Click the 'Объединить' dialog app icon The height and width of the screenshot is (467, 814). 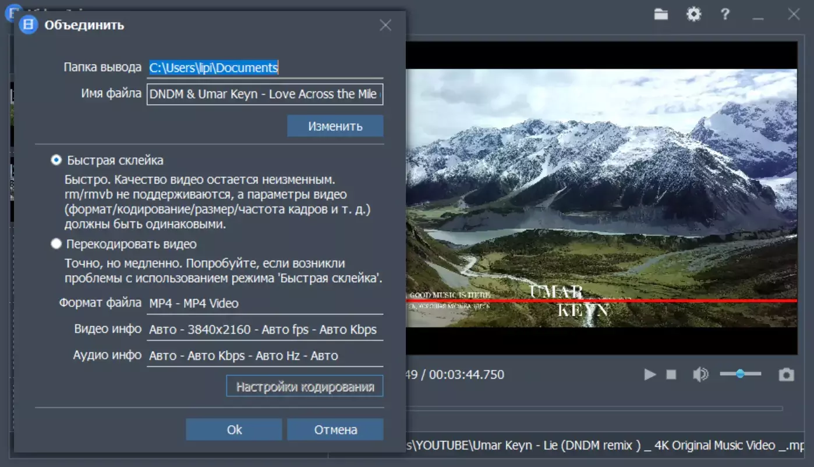click(28, 25)
